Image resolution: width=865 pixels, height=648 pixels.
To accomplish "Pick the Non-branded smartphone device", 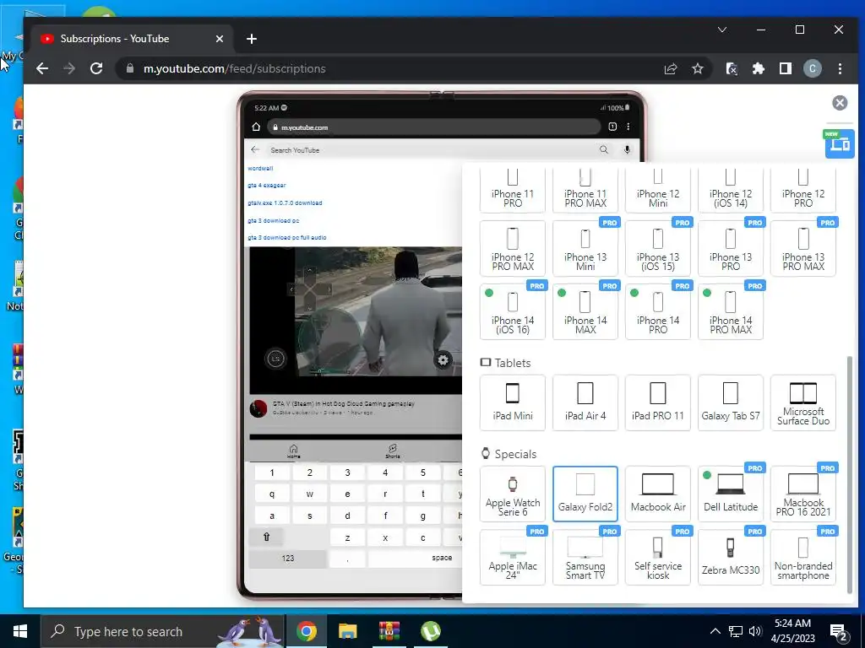I will click(803, 557).
